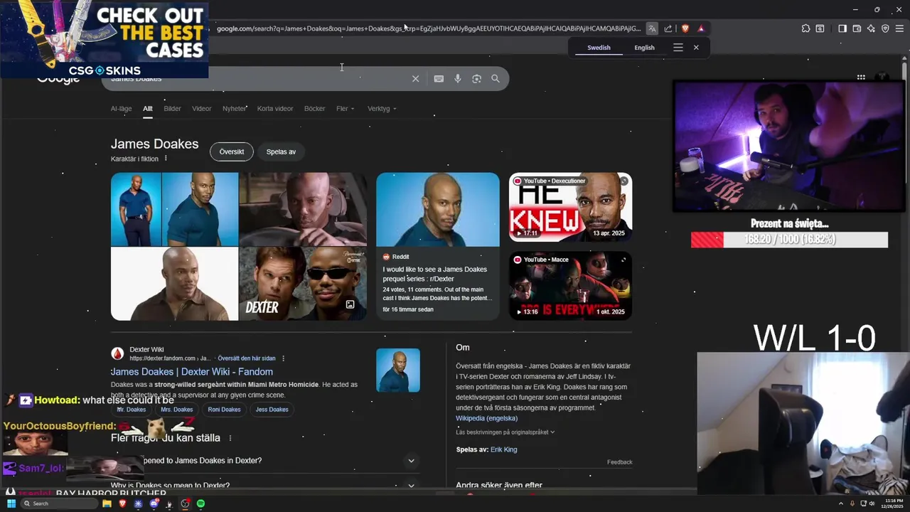Click the Erik King actor link
Screen dimensions: 910x512
503,449
